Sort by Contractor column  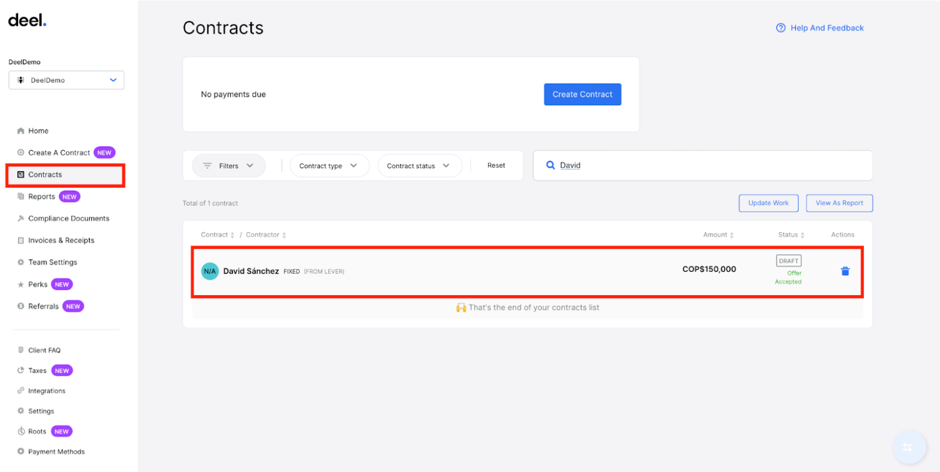pos(266,235)
